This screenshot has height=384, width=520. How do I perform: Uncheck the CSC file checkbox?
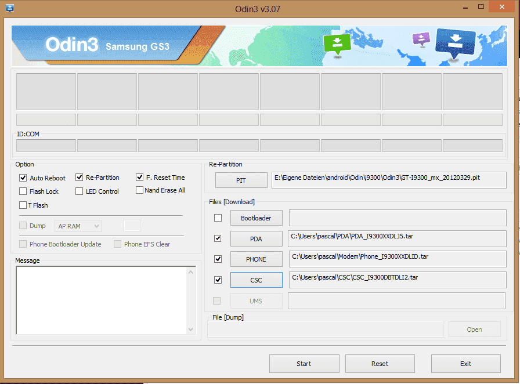coord(218,280)
